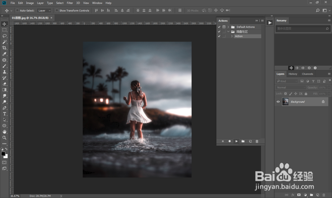Viewport: 332px width, 198px height.
Task: Select the Zoom tool
Action: [4, 138]
